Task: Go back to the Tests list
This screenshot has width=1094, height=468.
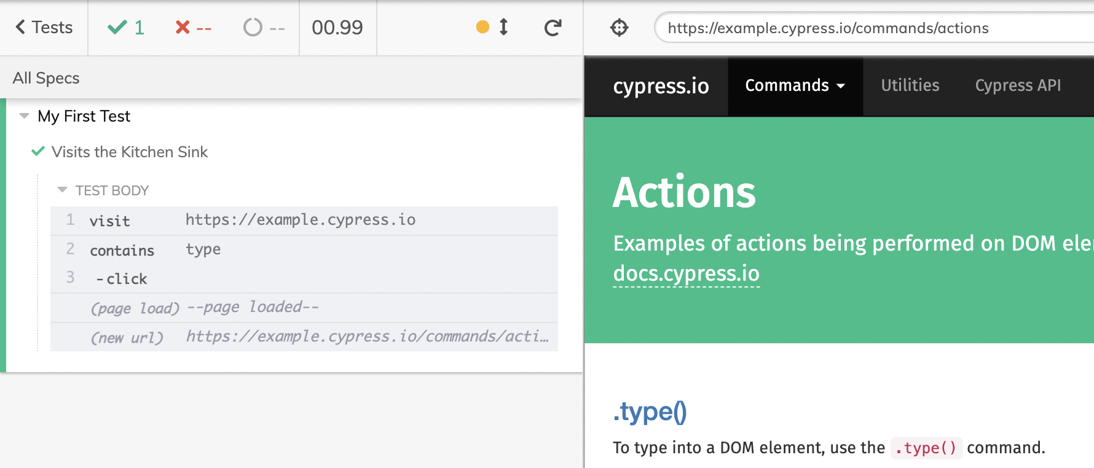Action: (x=44, y=28)
